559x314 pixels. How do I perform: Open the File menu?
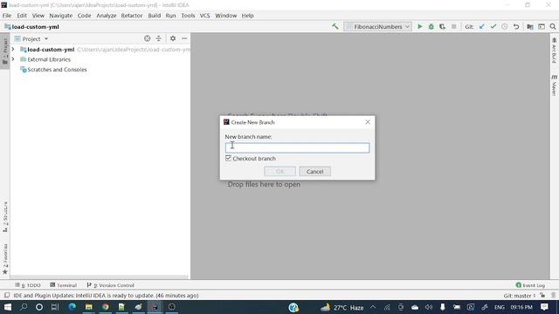pos(7,16)
